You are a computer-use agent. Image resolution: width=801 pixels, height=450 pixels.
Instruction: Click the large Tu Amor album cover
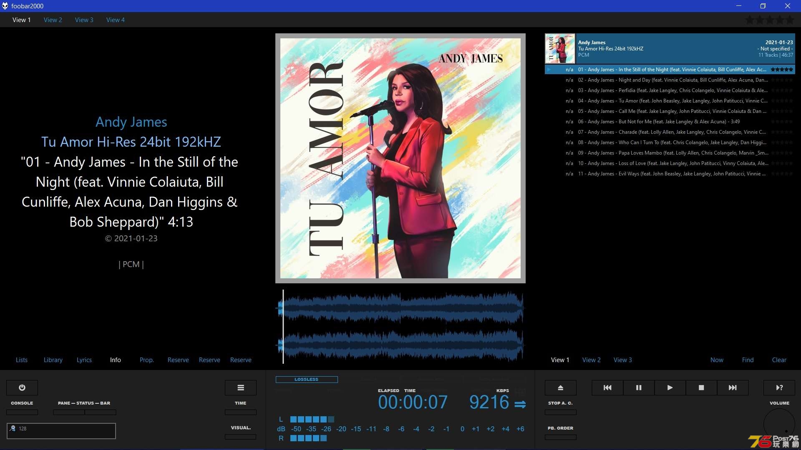pyautogui.click(x=400, y=158)
